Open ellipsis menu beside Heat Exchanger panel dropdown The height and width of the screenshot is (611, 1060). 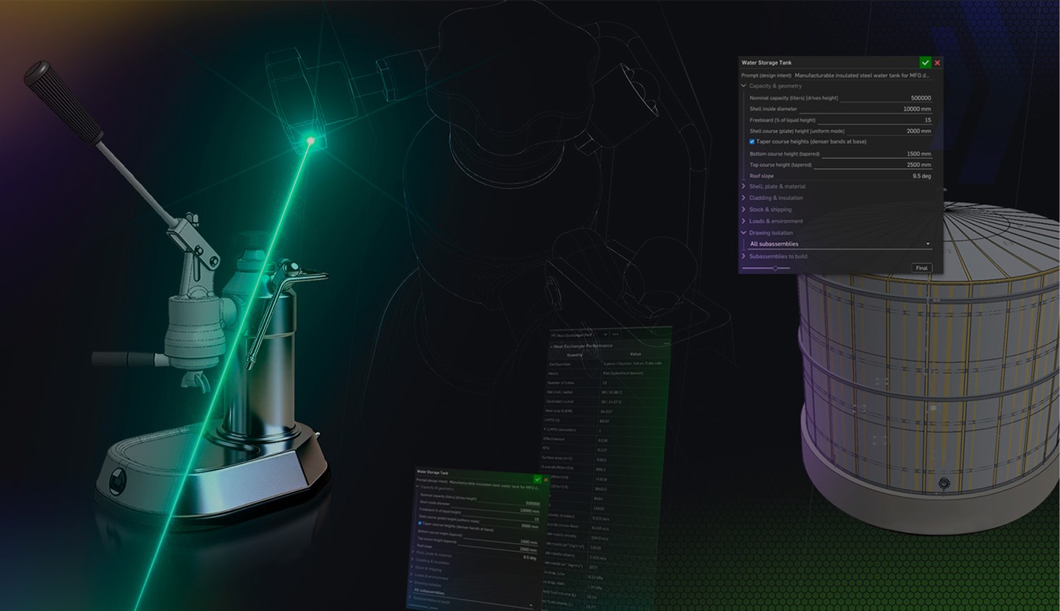(615, 334)
